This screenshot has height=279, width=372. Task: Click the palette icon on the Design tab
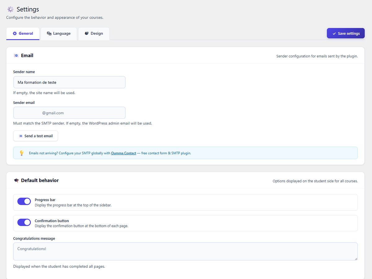86,33
